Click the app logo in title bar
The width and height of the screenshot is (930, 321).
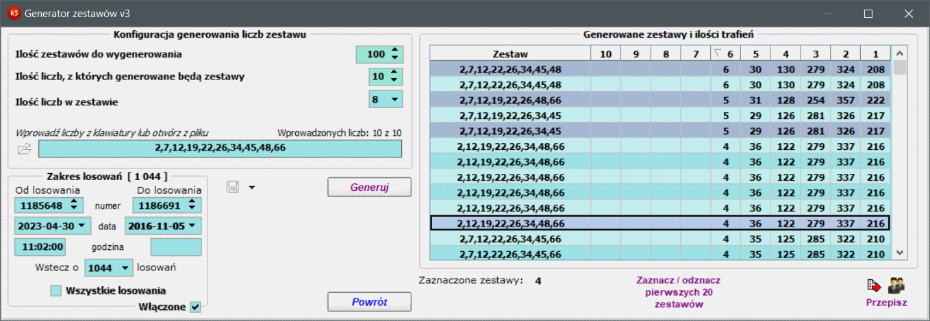13,13
